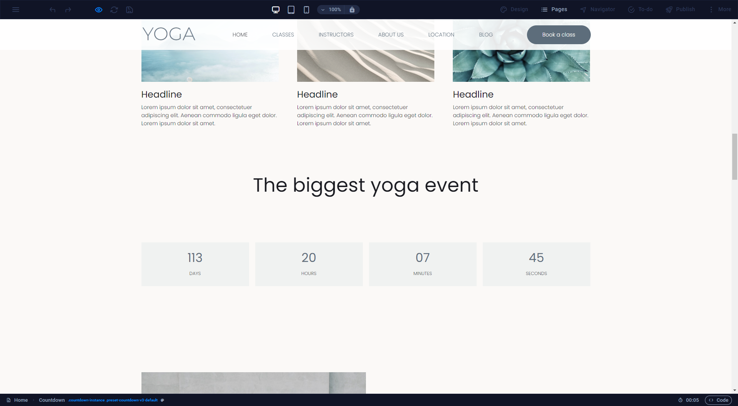Select the Headline under the succulent image
The image size is (738, 406).
pyautogui.click(x=473, y=94)
